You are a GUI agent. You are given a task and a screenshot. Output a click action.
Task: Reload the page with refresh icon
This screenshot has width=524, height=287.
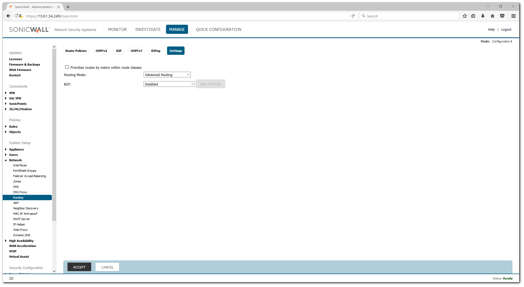[x=353, y=16]
